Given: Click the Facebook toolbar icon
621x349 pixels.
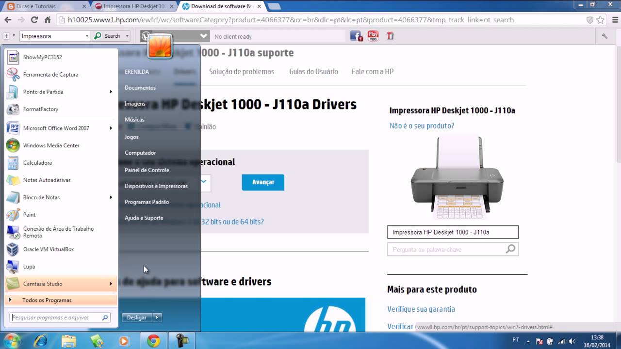Looking at the screenshot, I should 356,36.
